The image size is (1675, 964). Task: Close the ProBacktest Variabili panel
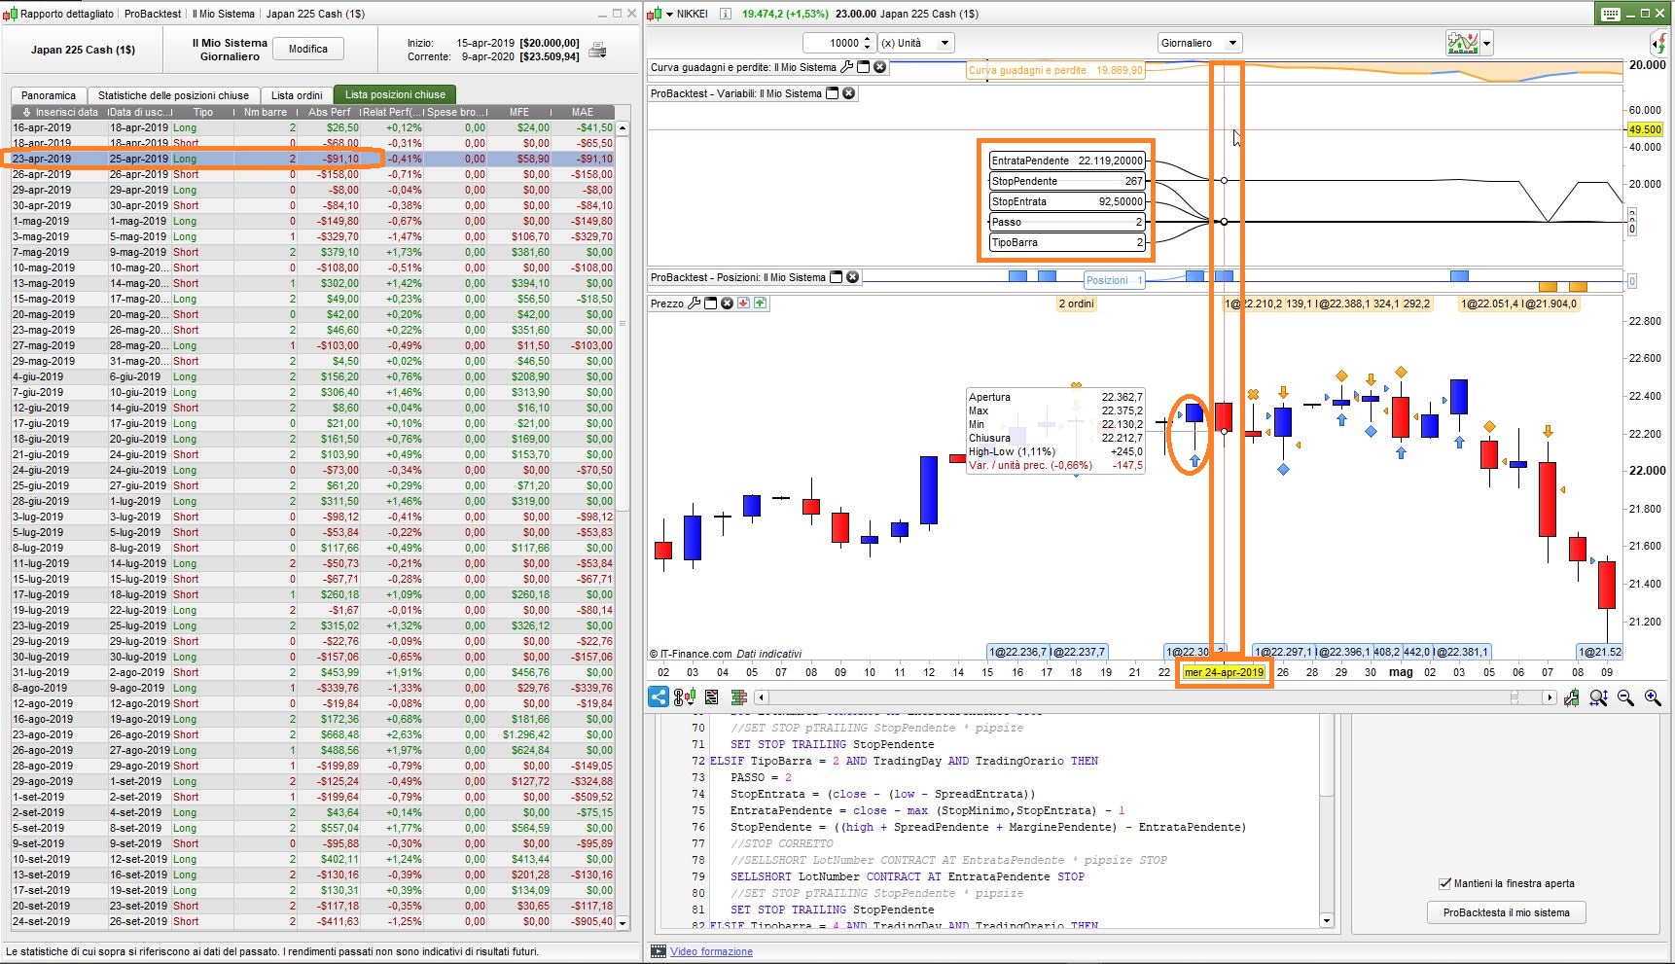[848, 93]
